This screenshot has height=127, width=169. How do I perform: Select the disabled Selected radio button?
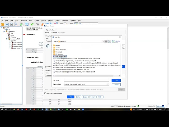[x=59, y=33]
